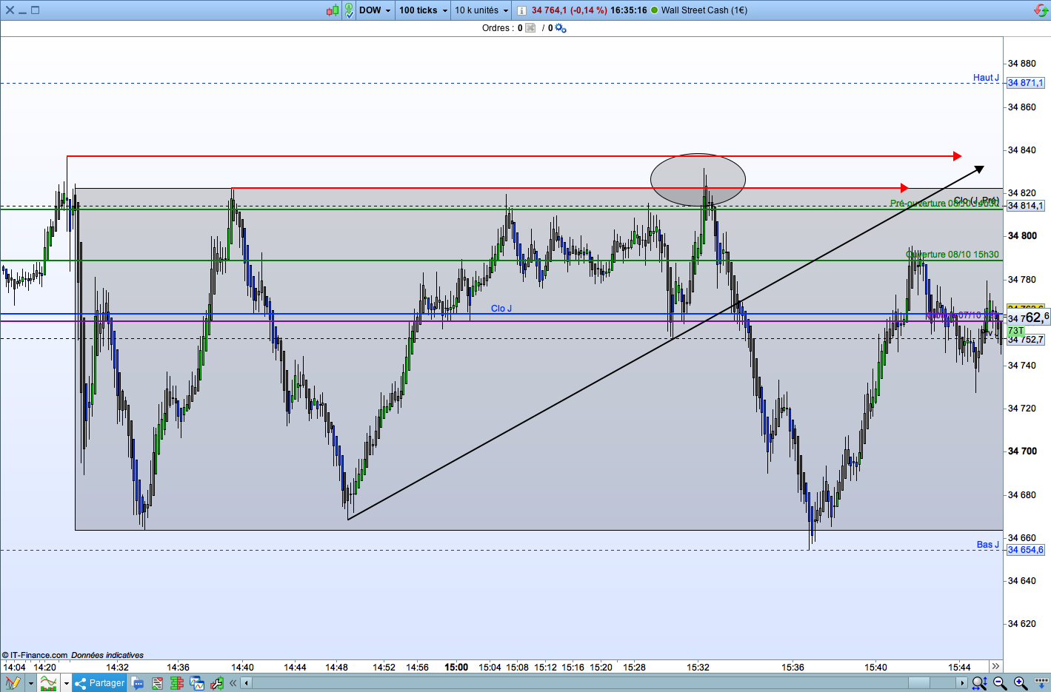The height and width of the screenshot is (692, 1051).
Task: Click the 34 814,1 price tag
Action: pyautogui.click(x=1025, y=206)
